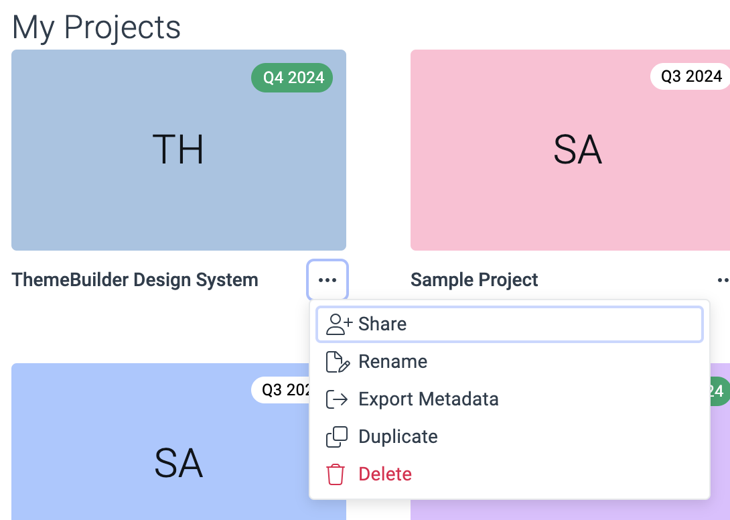Open the blue TH project thumbnail
730x520 pixels.
pos(179,150)
